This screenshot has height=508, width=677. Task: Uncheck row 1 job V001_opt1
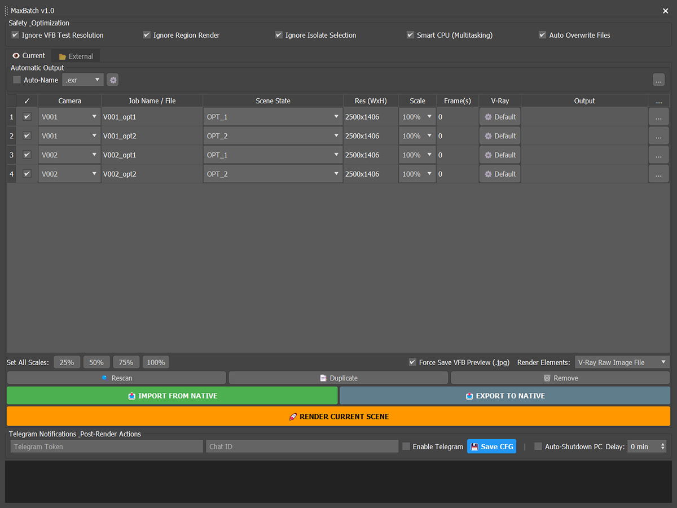27,117
